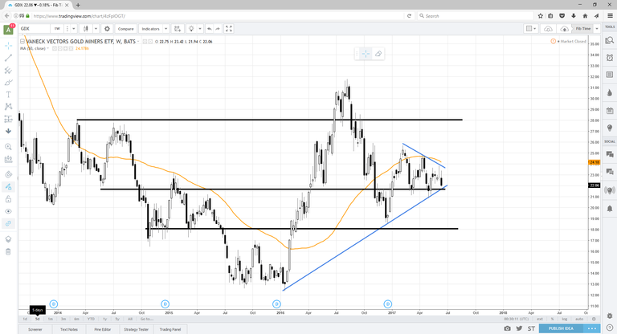
Task: Click the Compare button
Action: coord(126,29)
